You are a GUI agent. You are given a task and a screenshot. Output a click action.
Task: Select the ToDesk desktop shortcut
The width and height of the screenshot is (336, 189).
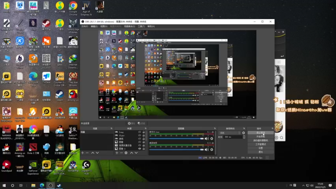46,78
